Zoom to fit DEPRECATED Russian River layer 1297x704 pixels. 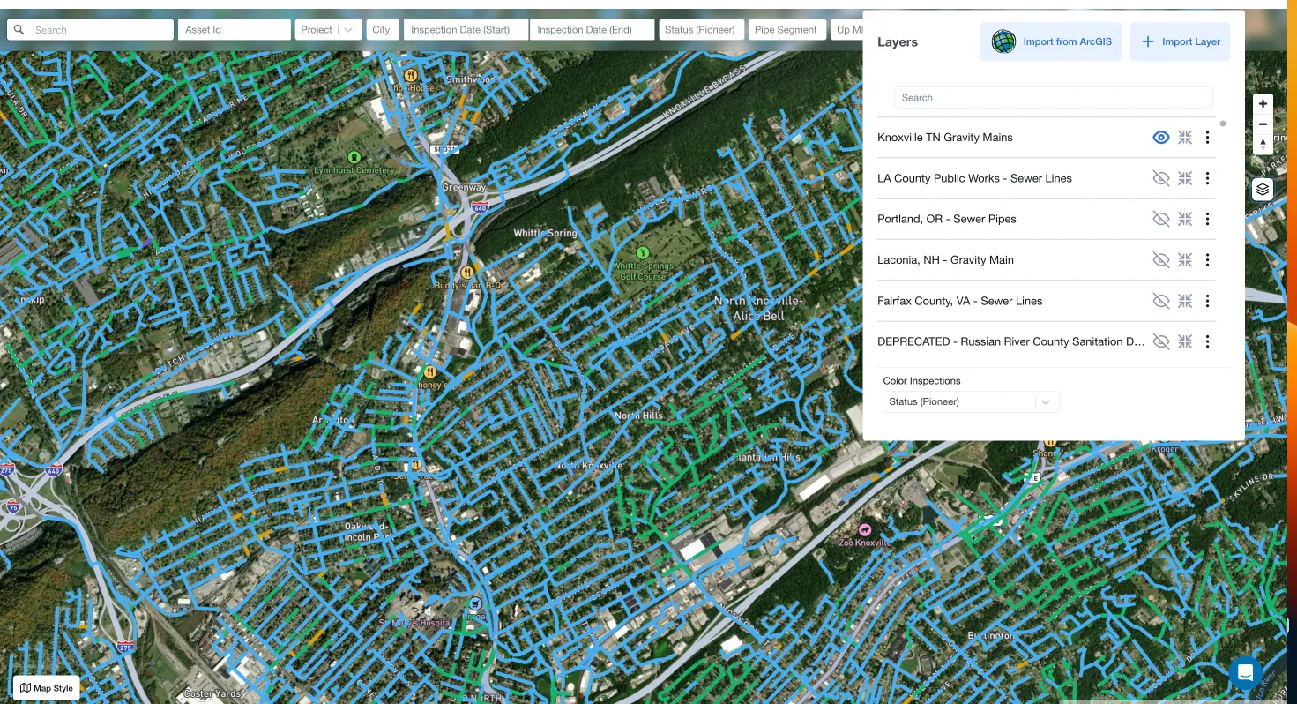[1185, 341]
